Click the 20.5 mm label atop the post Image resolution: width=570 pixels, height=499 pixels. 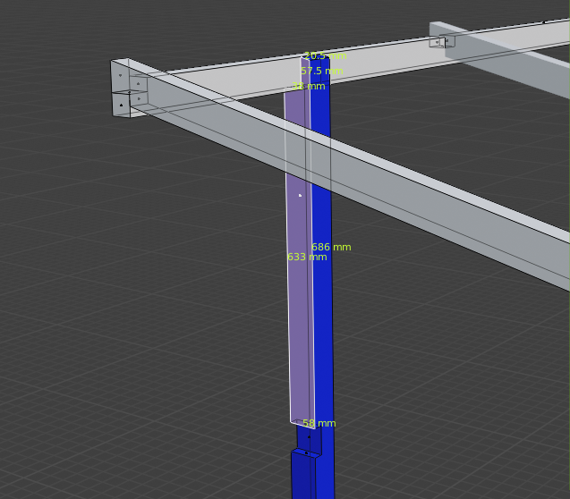click(324, 55)
